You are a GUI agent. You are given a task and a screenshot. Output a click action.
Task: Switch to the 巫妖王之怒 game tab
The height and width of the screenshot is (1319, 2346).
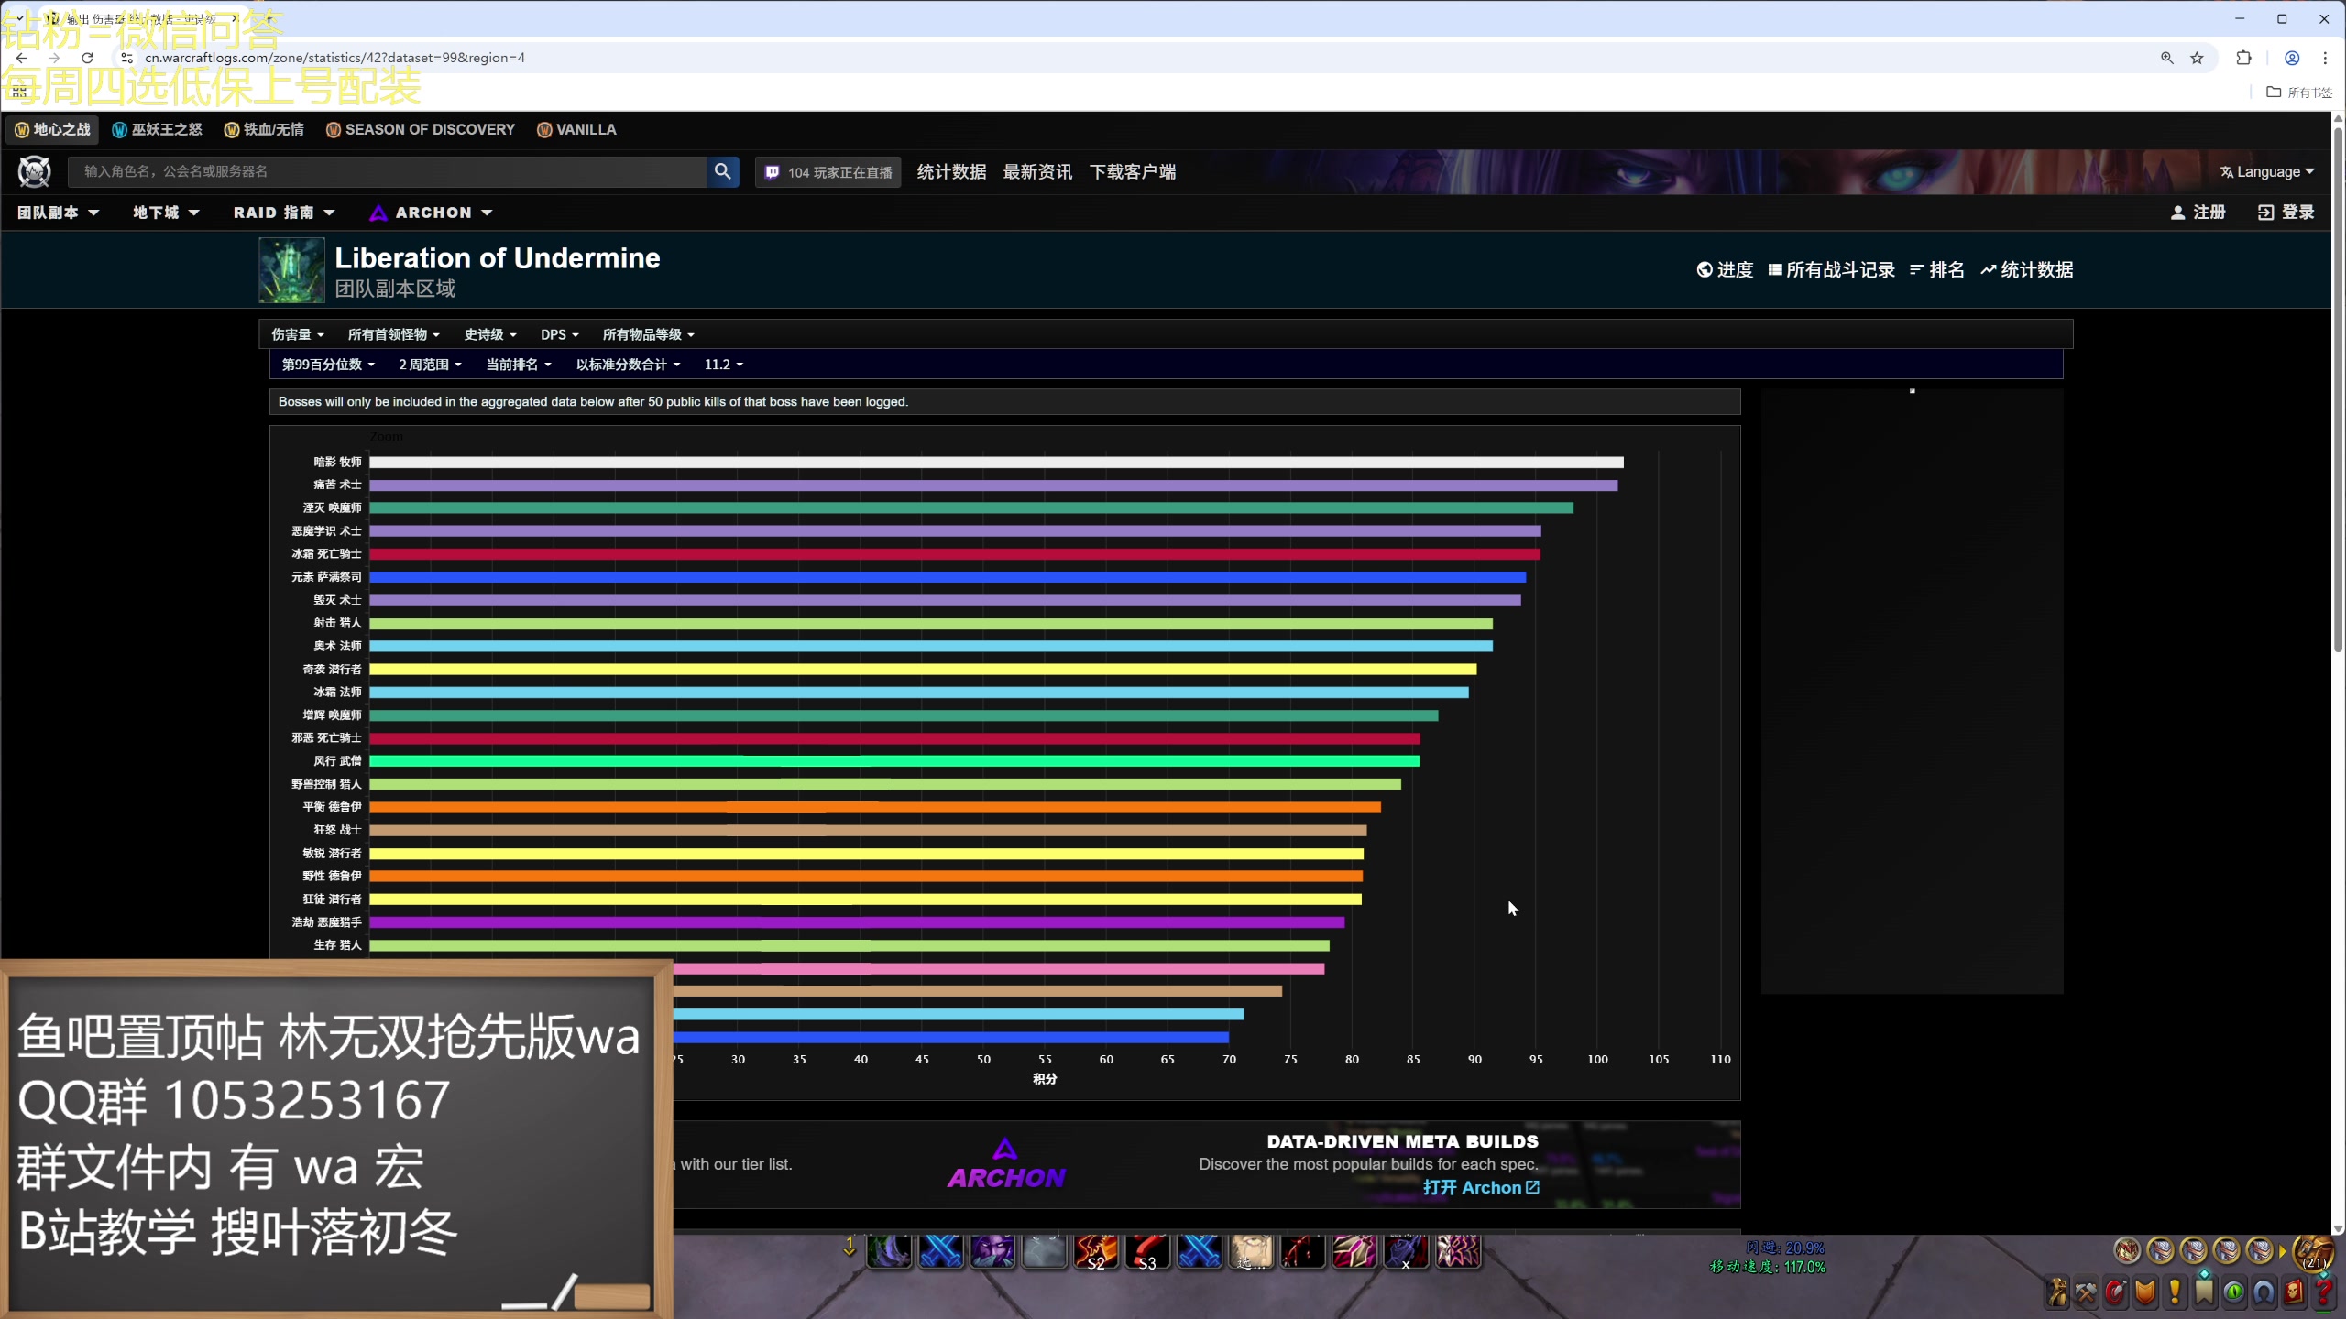click(x=157, y=130)
